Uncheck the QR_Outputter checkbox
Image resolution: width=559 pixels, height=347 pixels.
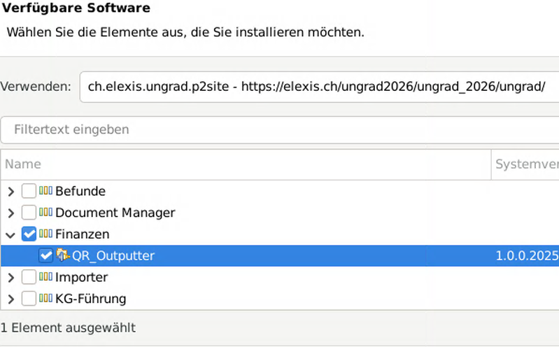pyautogui.click(x=45, y=256)
